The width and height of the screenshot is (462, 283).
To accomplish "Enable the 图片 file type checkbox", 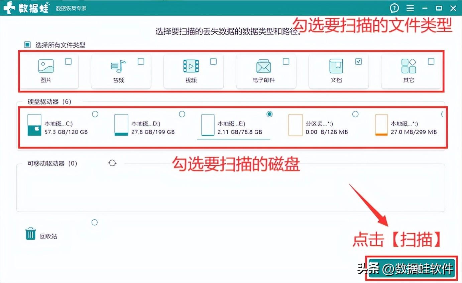I will pyautogui.click(x=68, y=61).
